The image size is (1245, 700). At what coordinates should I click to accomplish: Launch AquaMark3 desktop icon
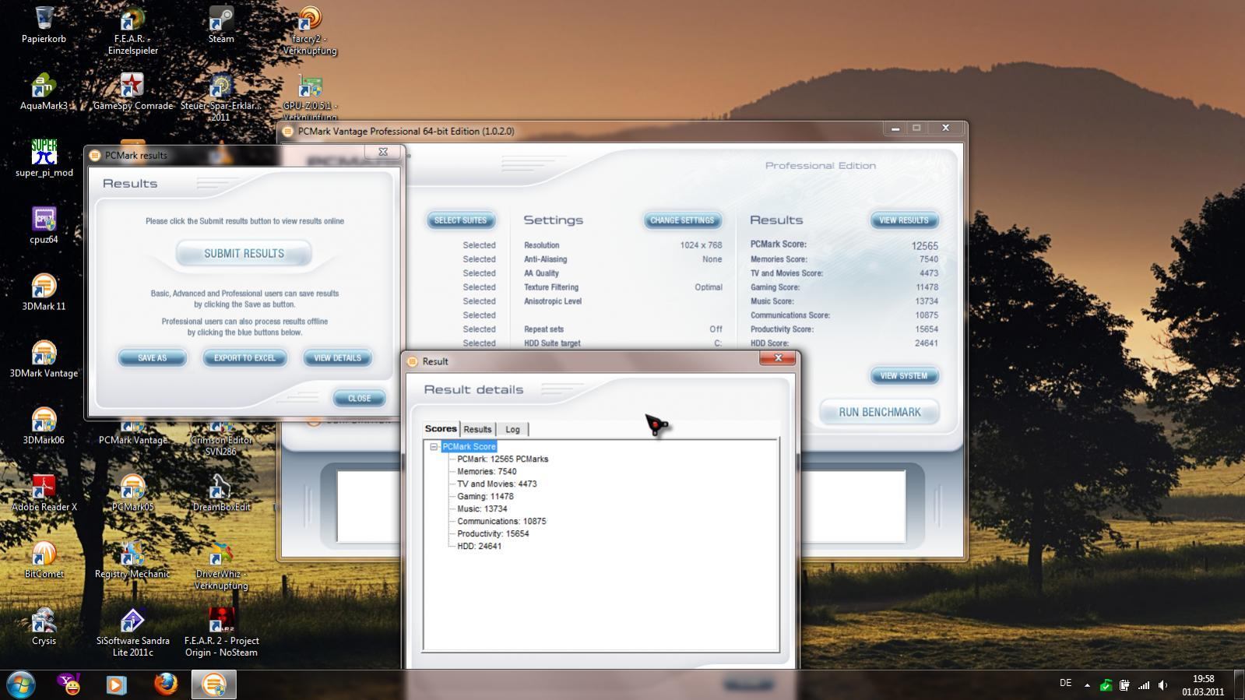[x=44, y=93]
